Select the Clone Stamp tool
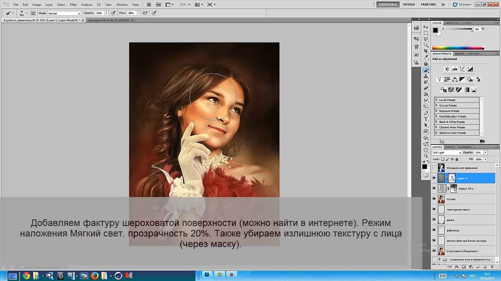The height and width of the screenshot is (281, 501). point(426,76)
